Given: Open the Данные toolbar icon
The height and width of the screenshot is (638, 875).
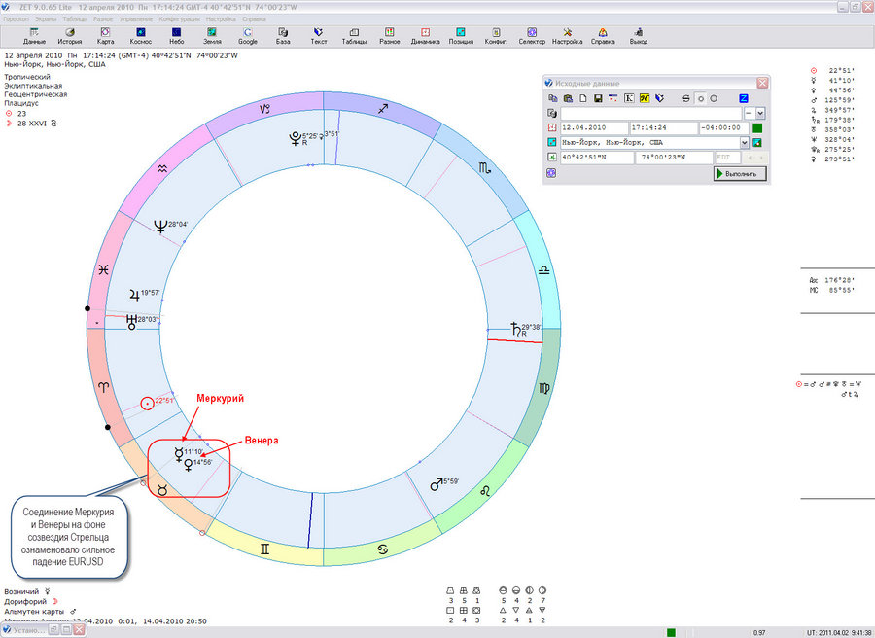Looking at the screenshot, I should [x=34, y=36].
